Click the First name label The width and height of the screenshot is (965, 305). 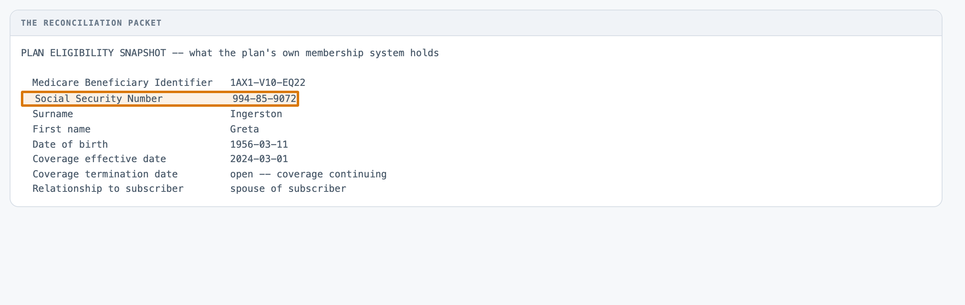[x=62, y=129]
